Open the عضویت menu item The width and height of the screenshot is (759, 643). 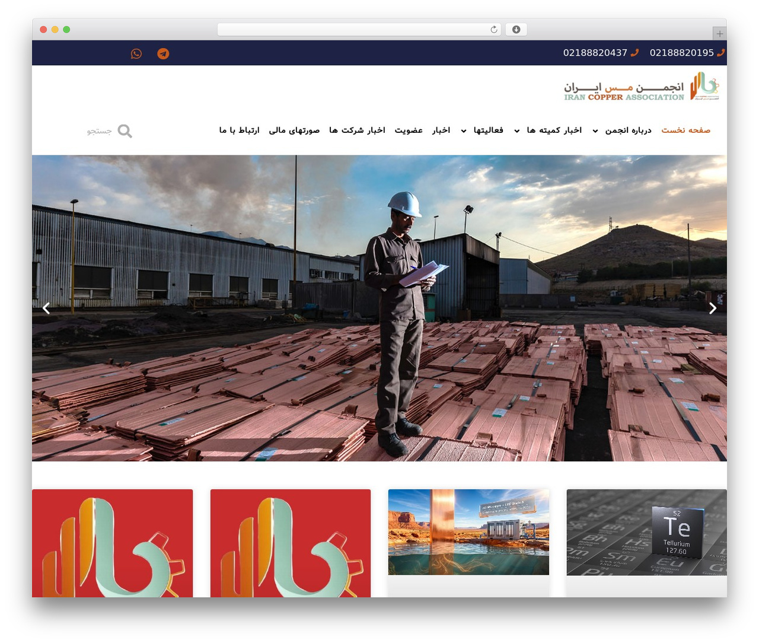(x=409, y=130)
